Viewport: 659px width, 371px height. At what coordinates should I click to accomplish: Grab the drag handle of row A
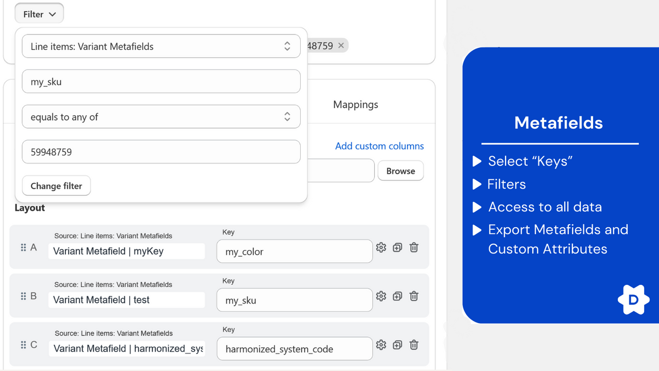(x=23, y=247)
